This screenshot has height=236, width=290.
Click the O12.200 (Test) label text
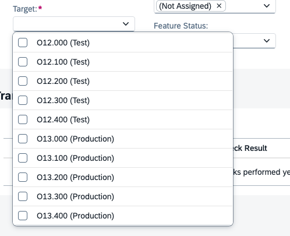[63, 81]
